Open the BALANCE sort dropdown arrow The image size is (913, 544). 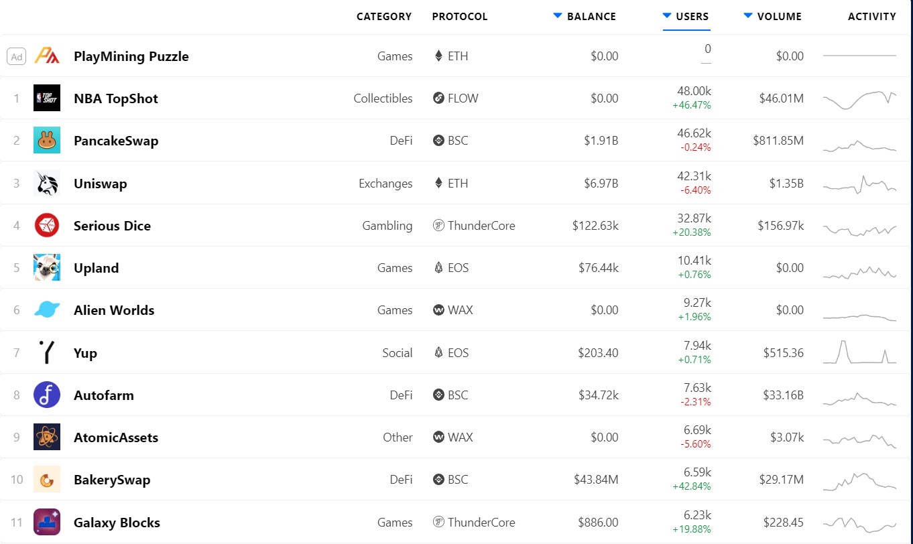point(558,15)
